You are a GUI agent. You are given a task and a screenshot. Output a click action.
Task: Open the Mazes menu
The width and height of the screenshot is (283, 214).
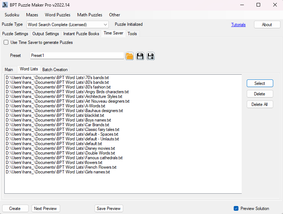tap(32, 15)
